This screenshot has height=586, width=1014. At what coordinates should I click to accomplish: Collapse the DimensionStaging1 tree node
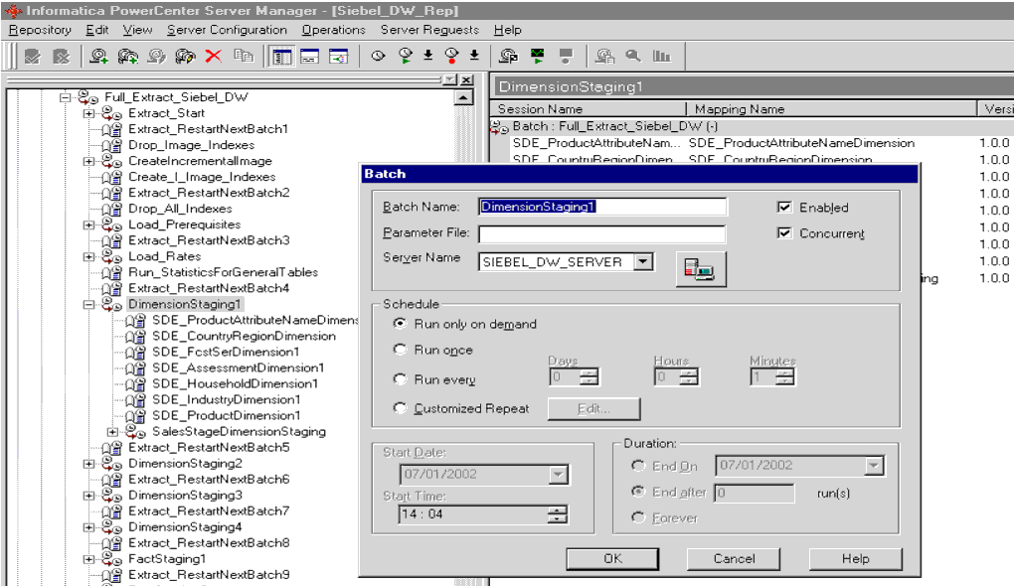coord(88,304)
